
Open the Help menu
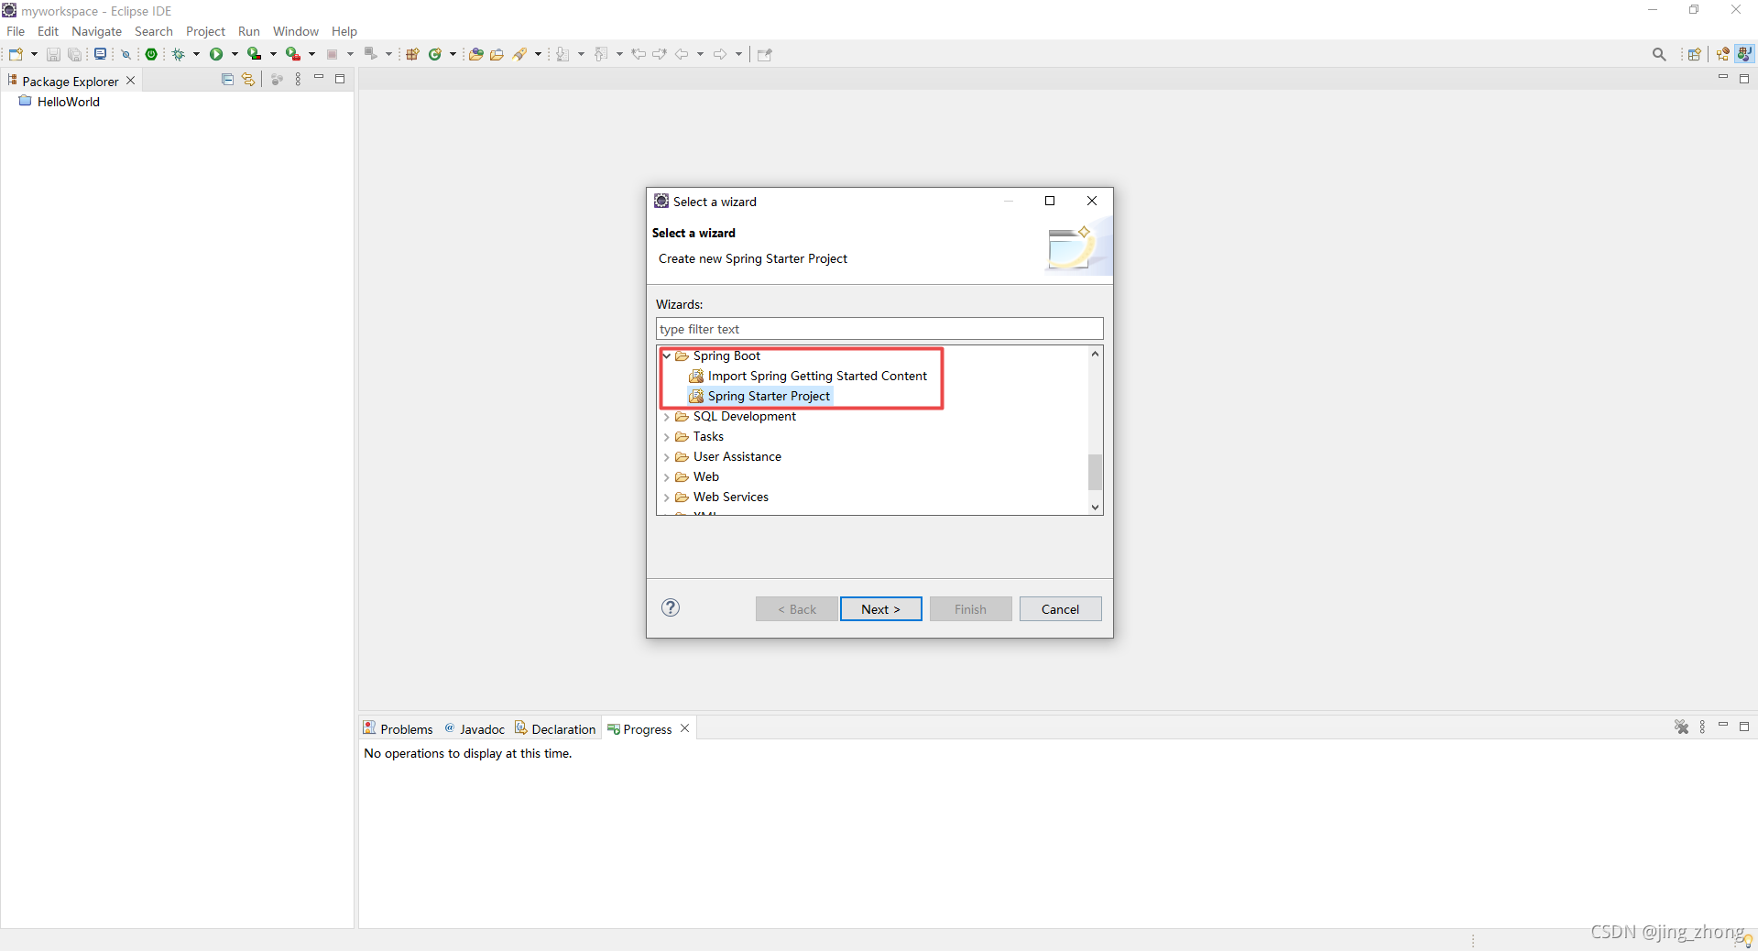(344, 31)
